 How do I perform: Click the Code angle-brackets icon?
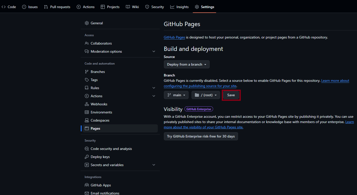click(4, 7)
